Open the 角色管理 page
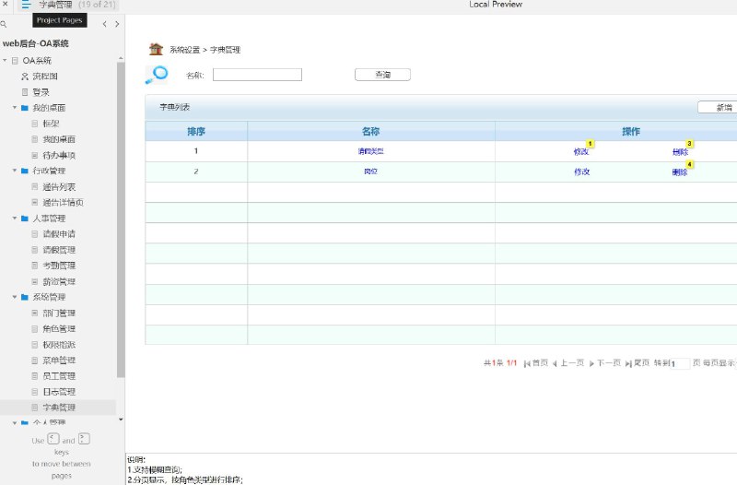The height and width of the screenshot is (485, 737). coord(59,328)
